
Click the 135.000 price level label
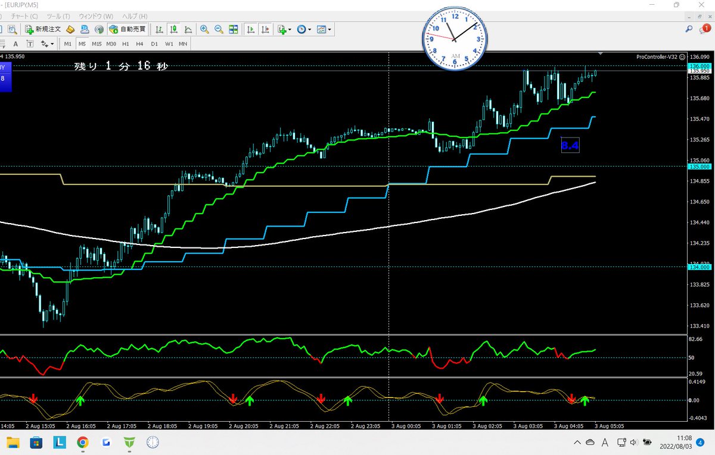tap(700, 167)
